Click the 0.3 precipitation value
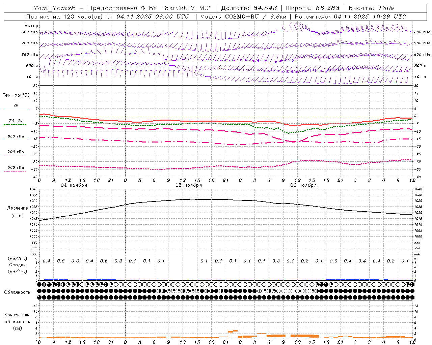Image resolution: width=432 pixels, height=345 pixels. coord(391,261)
